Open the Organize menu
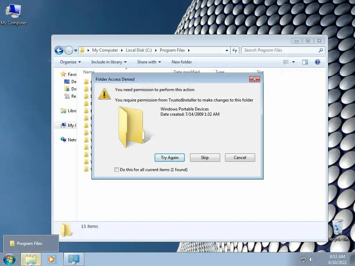355x266 pixels. click(70, 62)
